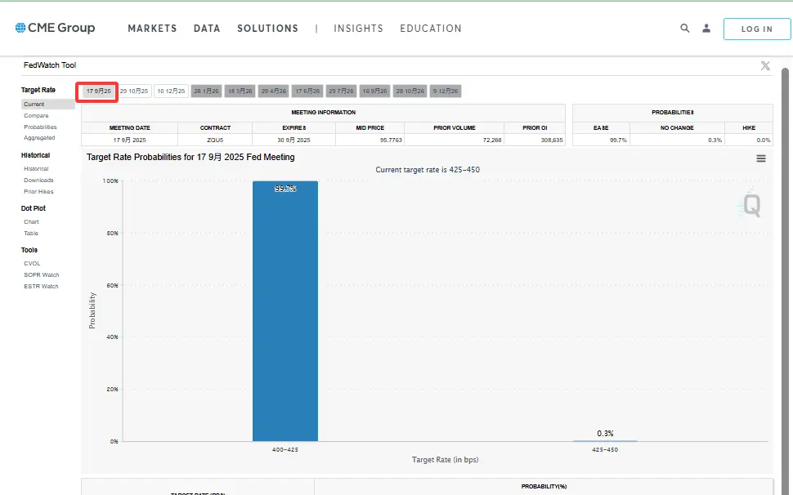Click the LOG IN button
793x495 pixels.
pos(756,29)
